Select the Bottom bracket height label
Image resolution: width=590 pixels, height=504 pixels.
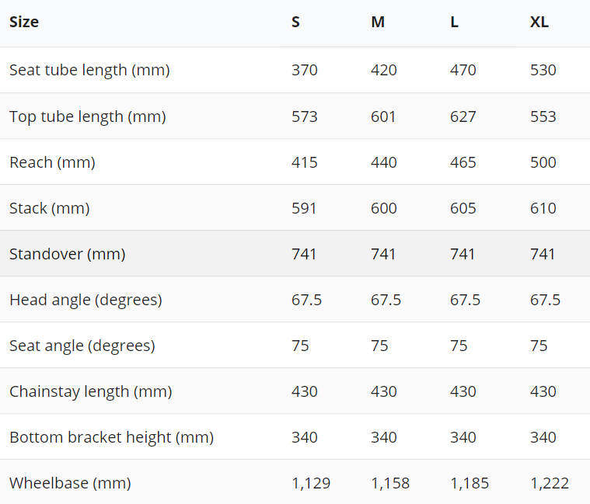click(112, 437)
